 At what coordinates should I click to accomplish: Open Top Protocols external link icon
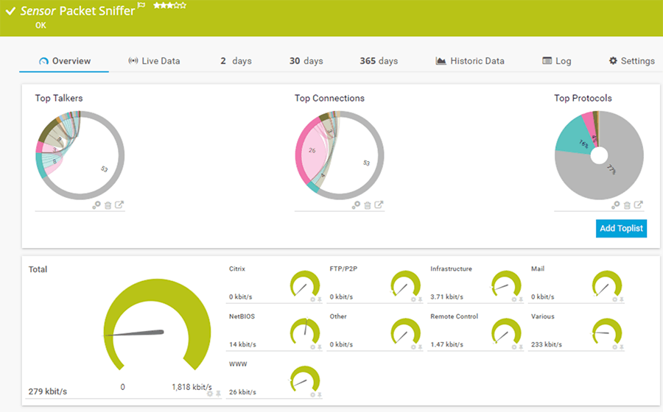tap(639, 205)
